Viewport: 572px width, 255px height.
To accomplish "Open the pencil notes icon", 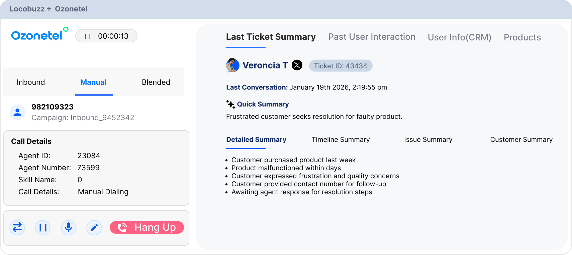I will click(x=94, y=228).
